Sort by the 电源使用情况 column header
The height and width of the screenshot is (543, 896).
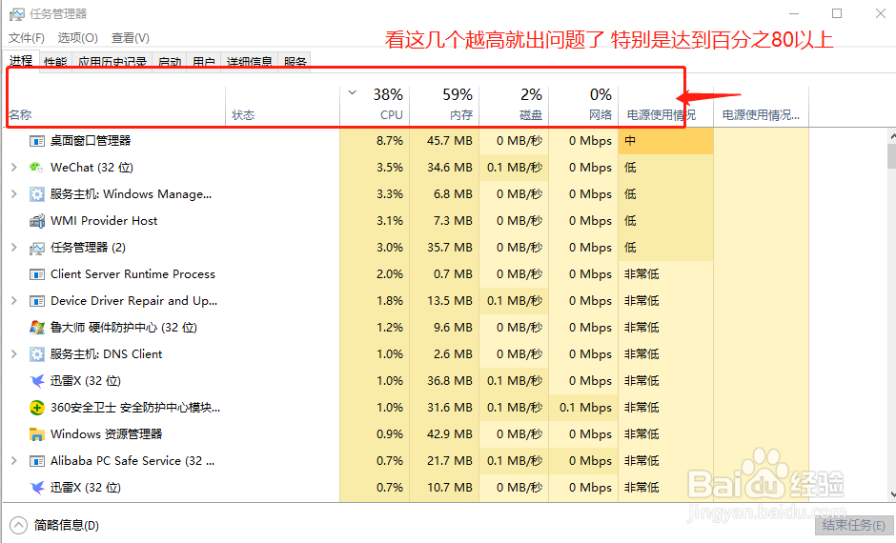point(665,106)
